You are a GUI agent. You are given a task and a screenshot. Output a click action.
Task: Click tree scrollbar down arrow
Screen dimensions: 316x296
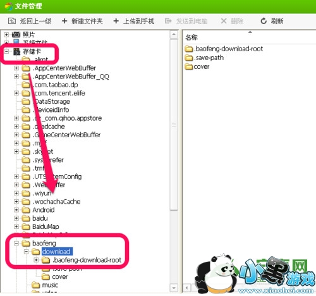(174, 288)
